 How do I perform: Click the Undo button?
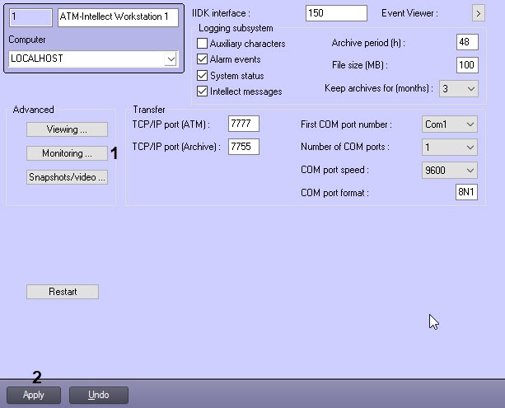(x=99, y=395)
